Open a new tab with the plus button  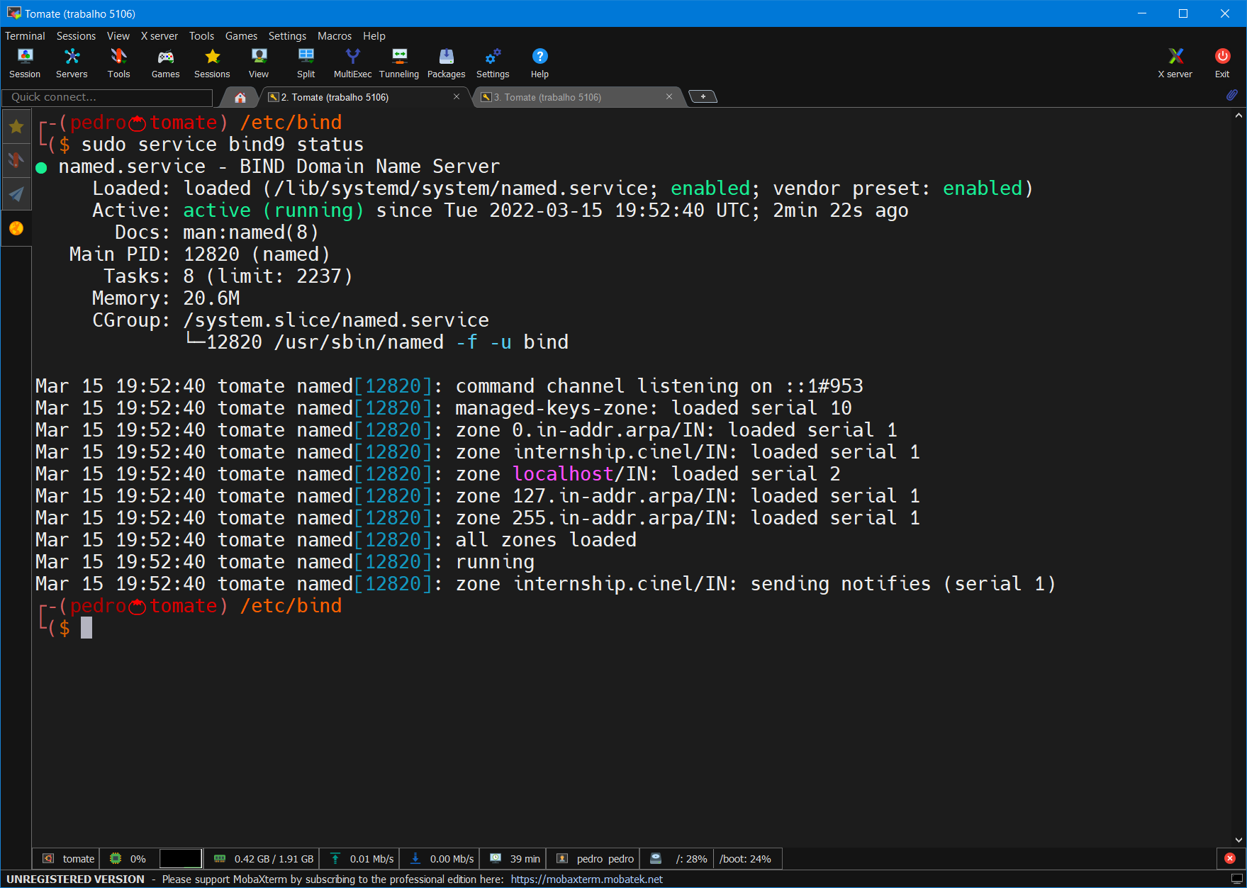tap(701, 96)
